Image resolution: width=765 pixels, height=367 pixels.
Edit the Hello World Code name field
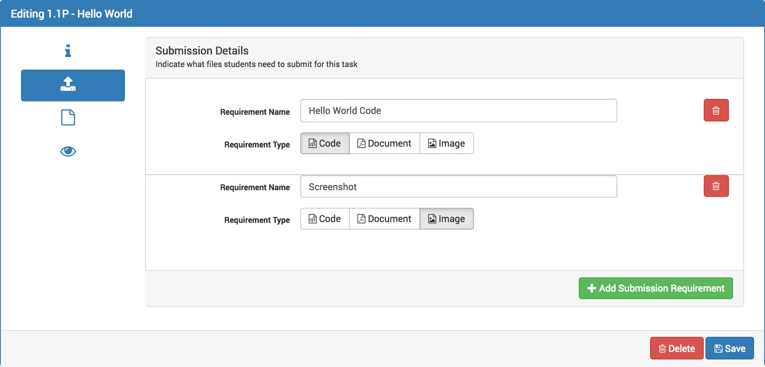pos(458,111)
